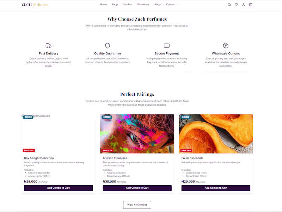Click the Wholesale Options box icon
This screenshot has width=282, height=212.
226,46
